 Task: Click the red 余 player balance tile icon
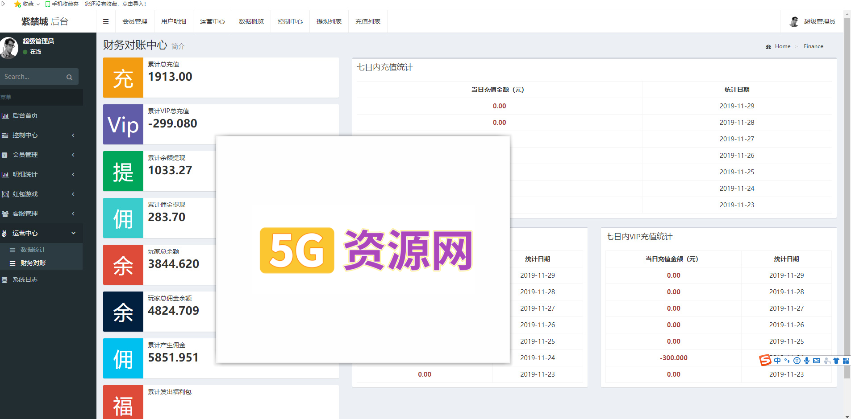click(x=123, y=265)
